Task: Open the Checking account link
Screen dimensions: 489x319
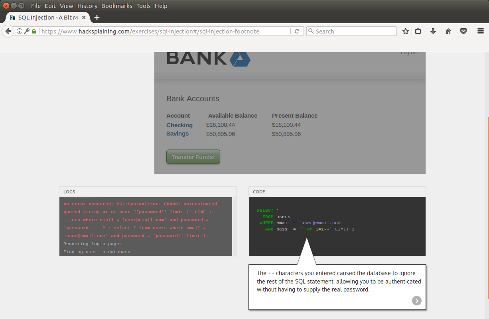Action: pyautogui.click(x=179, y=125)
